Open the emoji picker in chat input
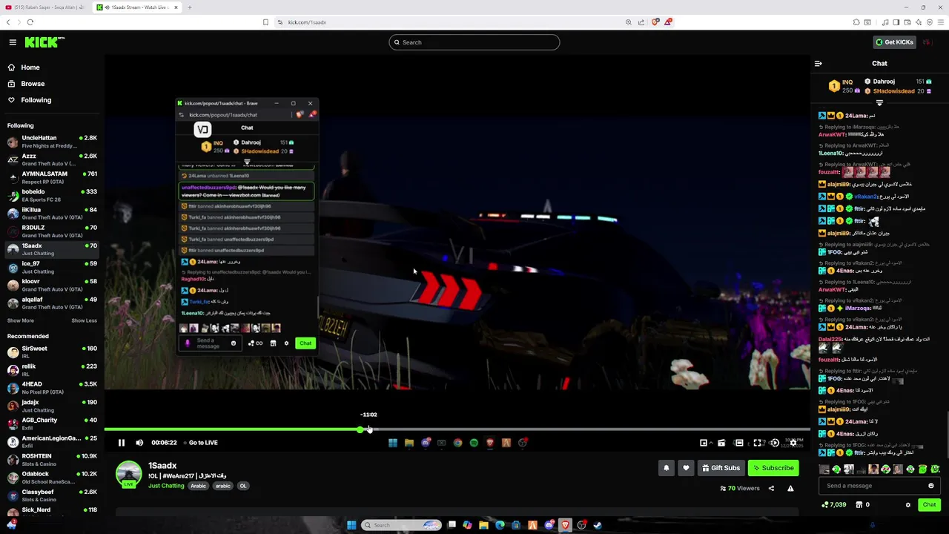The width and height of the screenshot is (949, 534). coord(931,486)
